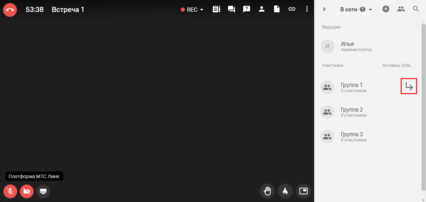Image resolution: width=426 pixels, height=202 pixels.
Task: Open the files document icon
Action: pos(277,9)
